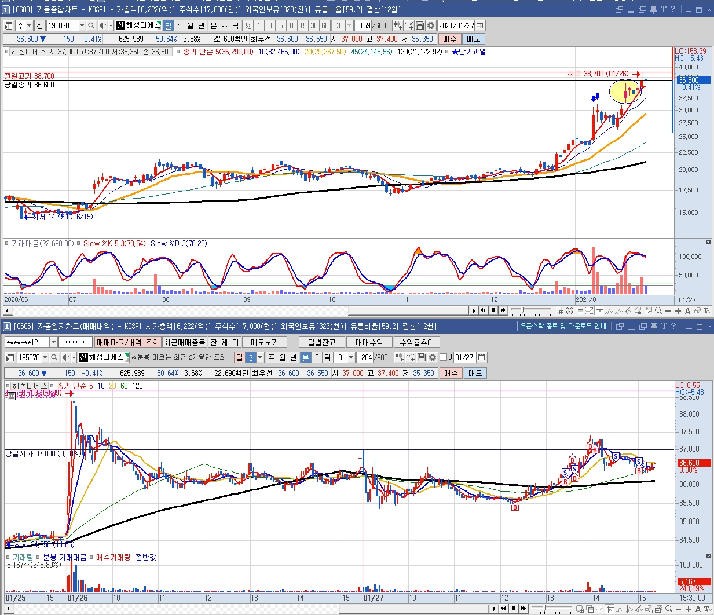
Task: Click the pin icon in upper window title bar
Action: click(653, 9)
